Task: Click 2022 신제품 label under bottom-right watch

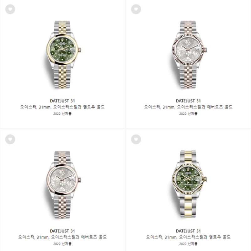Action: click(x=188, y=244)
